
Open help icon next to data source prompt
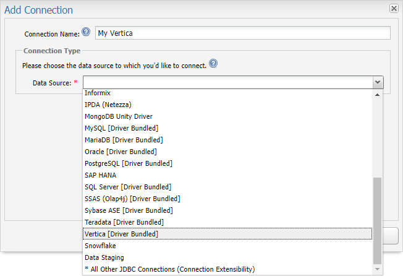point(213,63)
